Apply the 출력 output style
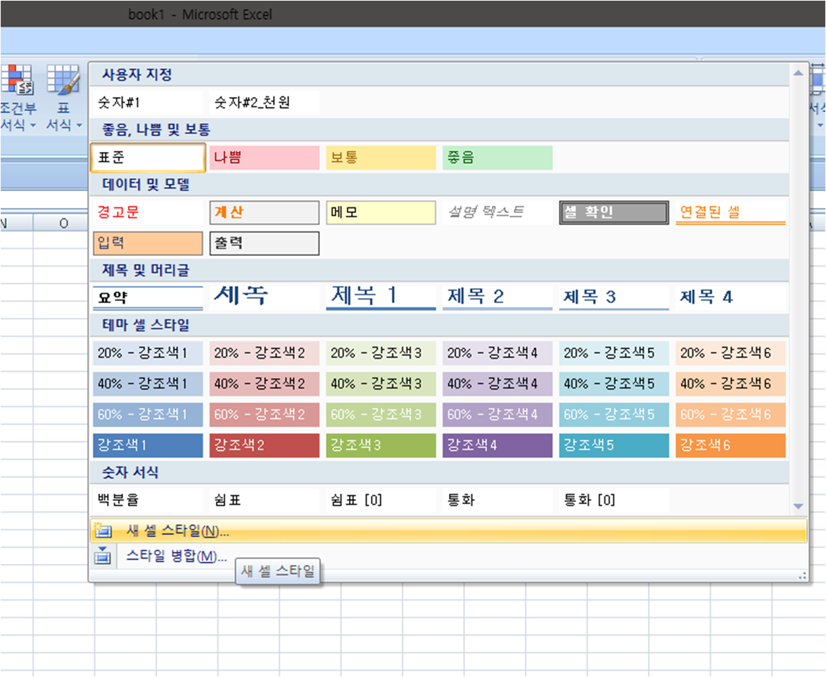The image size is (826, 677). pos(264,243)
